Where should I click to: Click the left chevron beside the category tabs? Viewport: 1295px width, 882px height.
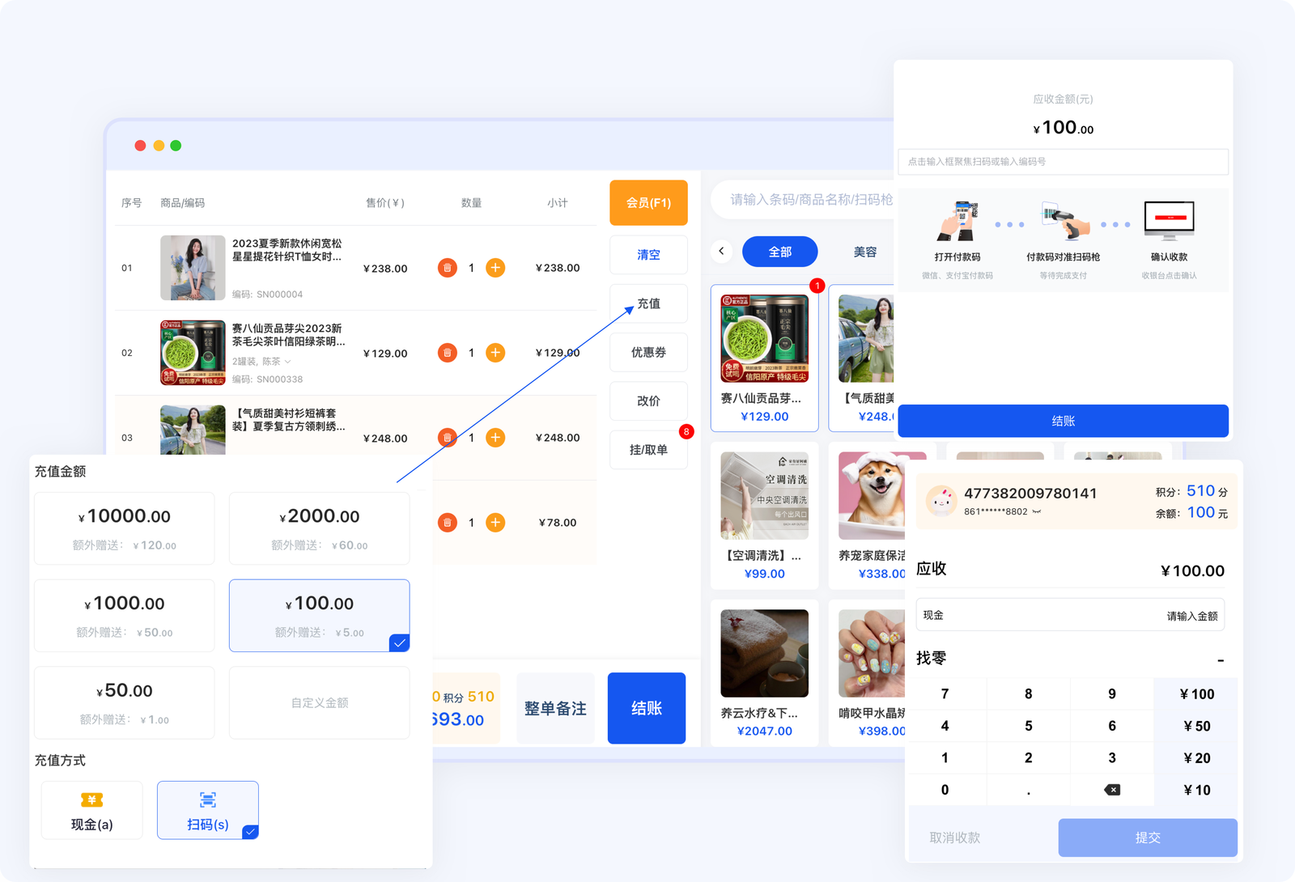pos(720,252)
